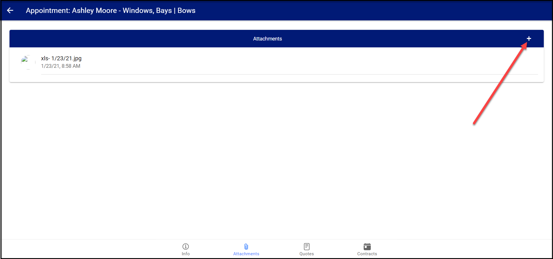Click the Attachments panel header title
The height and width of the screenshot is (259, 553).
268,39
